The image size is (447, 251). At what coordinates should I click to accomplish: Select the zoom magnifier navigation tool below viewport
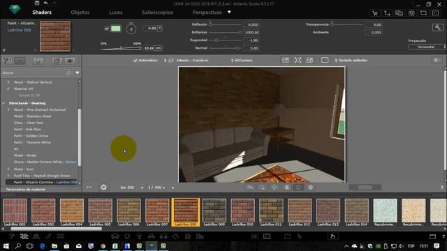[x=262, y=188]
